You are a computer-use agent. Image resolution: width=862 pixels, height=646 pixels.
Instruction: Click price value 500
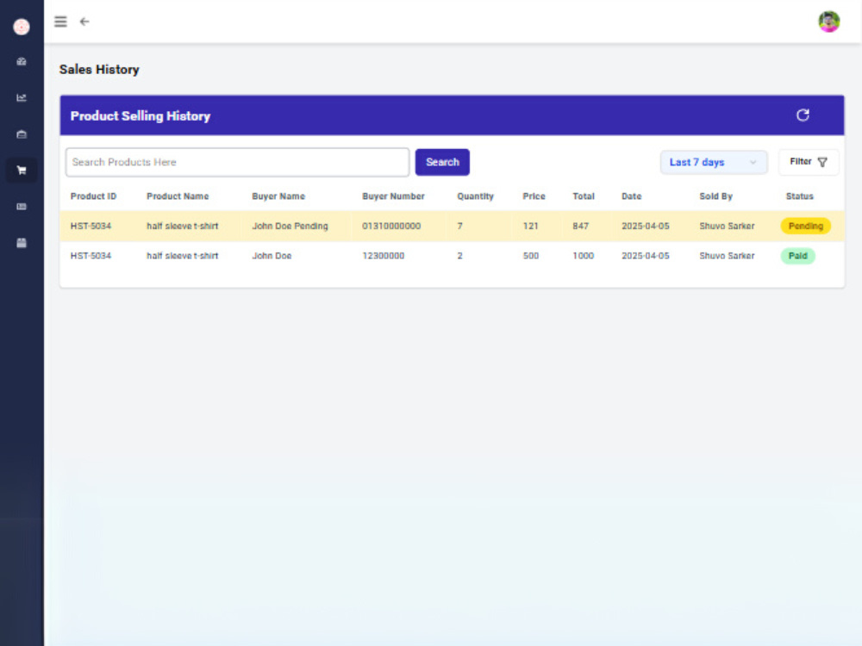point(530,256)
